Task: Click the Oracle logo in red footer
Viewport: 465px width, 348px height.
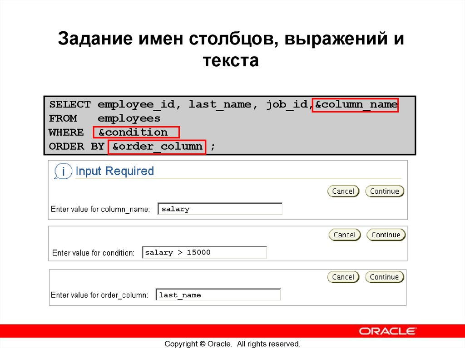Action: pos(388,331)
